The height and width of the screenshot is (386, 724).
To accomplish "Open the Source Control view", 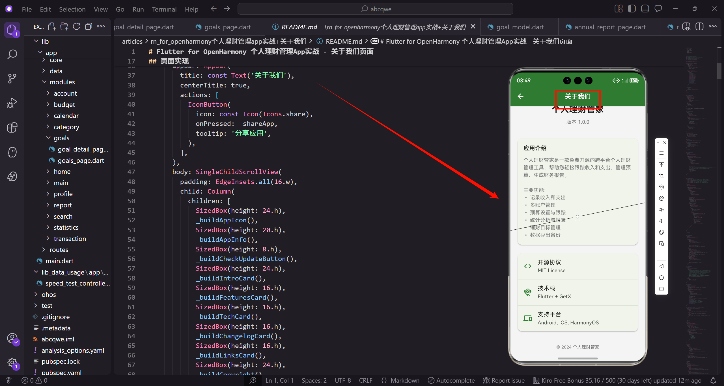I will point(12,78).
